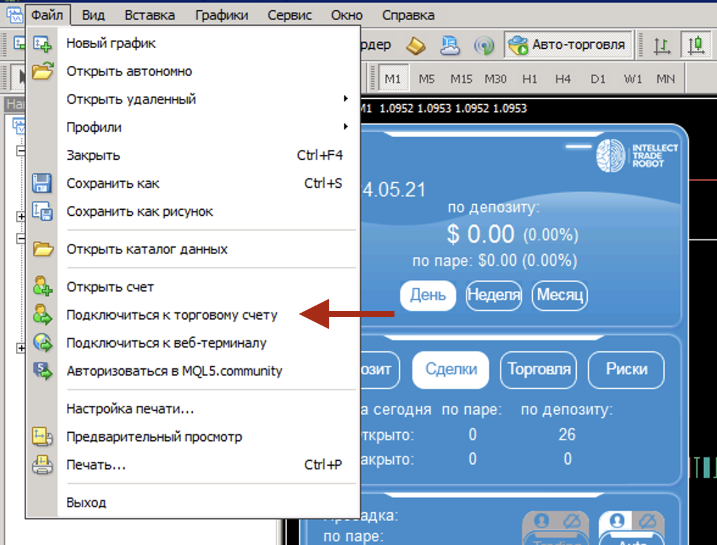Click the Месяц period button

click(x=560, y=295)
